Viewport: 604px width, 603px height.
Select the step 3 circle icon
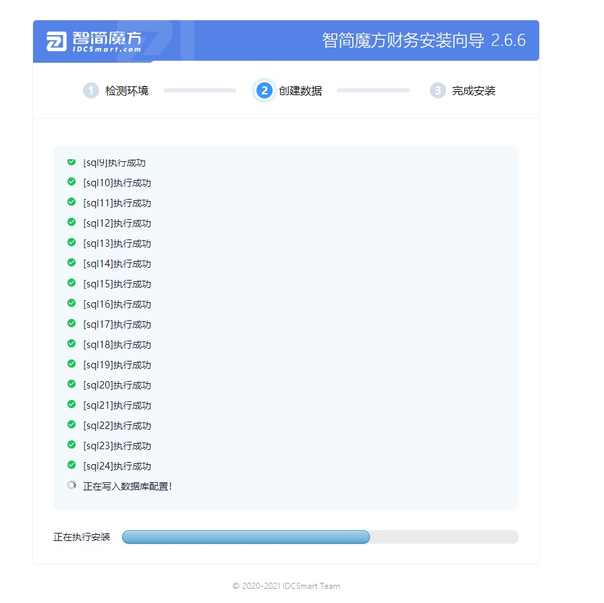click(x=437, y=90)
